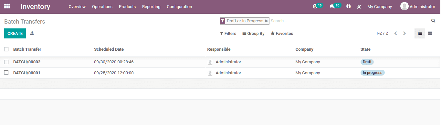441x125 pixels.
Task: Click the CREATE button
Action: coord(15,33)
